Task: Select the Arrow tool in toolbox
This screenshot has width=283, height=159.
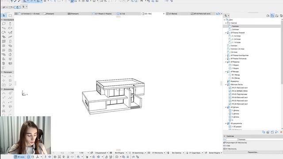Action: (4, 15)
